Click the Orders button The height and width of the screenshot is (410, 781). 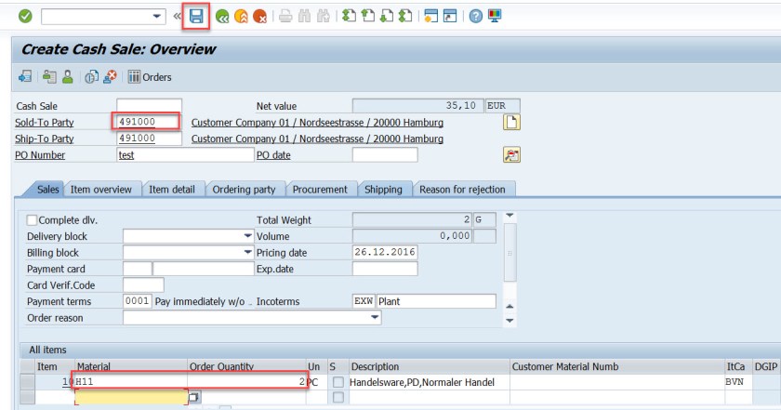click(x=150, y=77)
